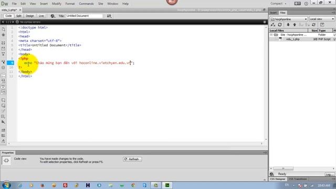
Task: Click the Sync Settings icon in title bar
Action: pyautogui.click(x=298, y=4)
